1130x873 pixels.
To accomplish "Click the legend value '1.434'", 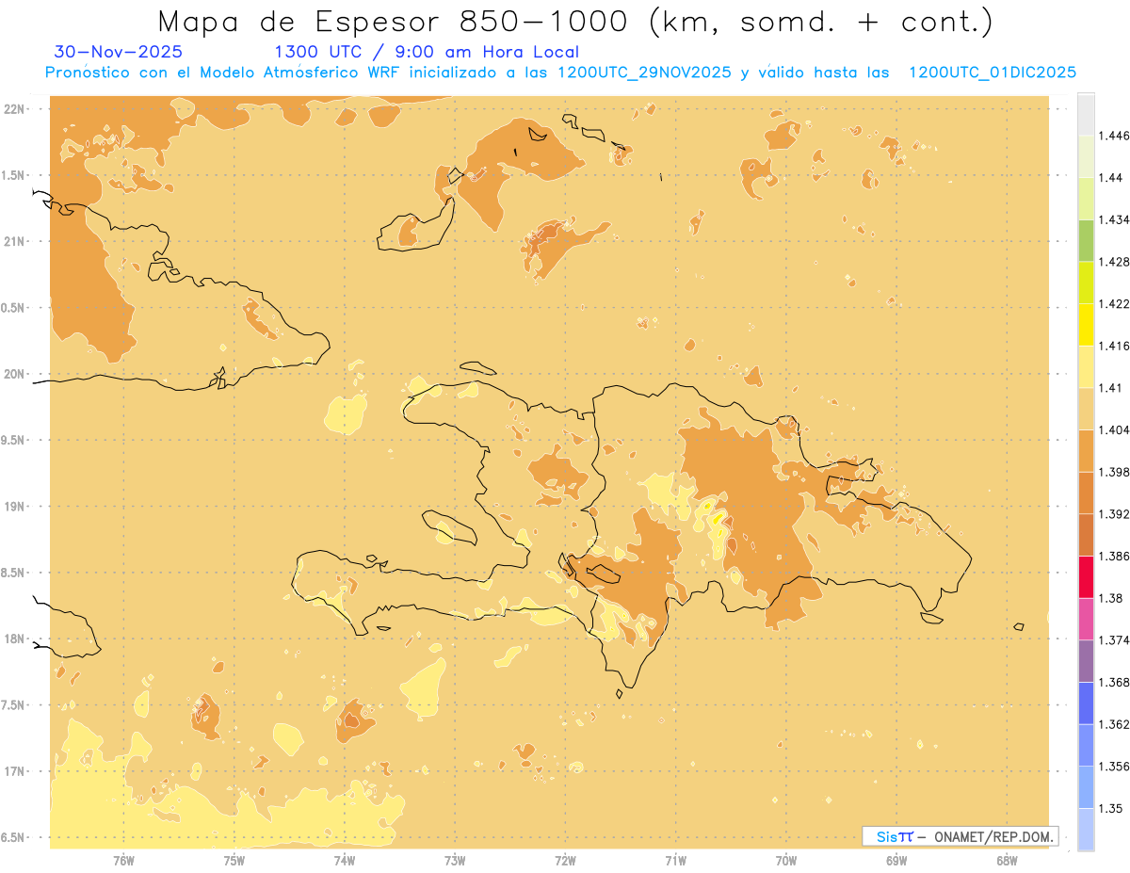I will (1114, 219).
